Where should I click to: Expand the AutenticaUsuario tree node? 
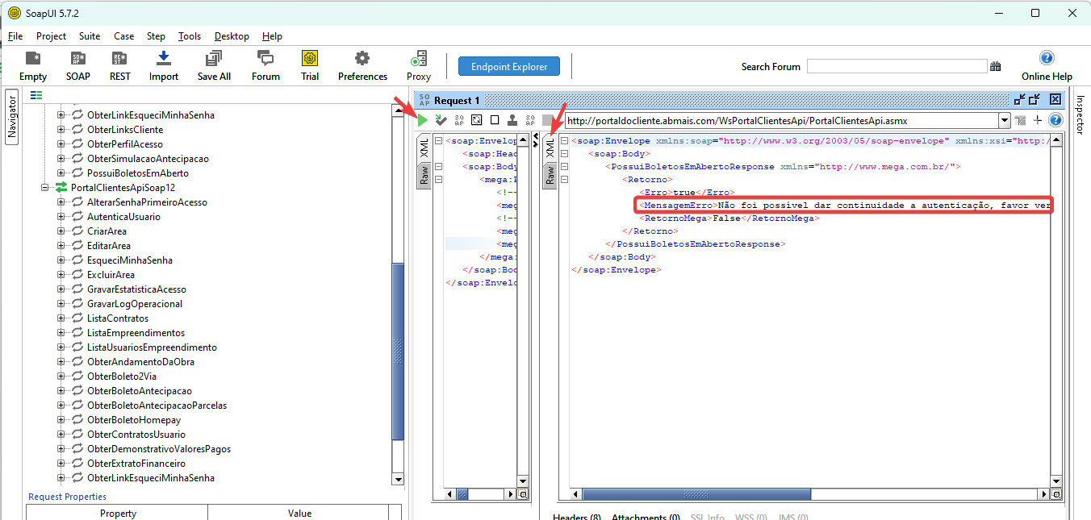pyautogui.click(x=61, y=217)
